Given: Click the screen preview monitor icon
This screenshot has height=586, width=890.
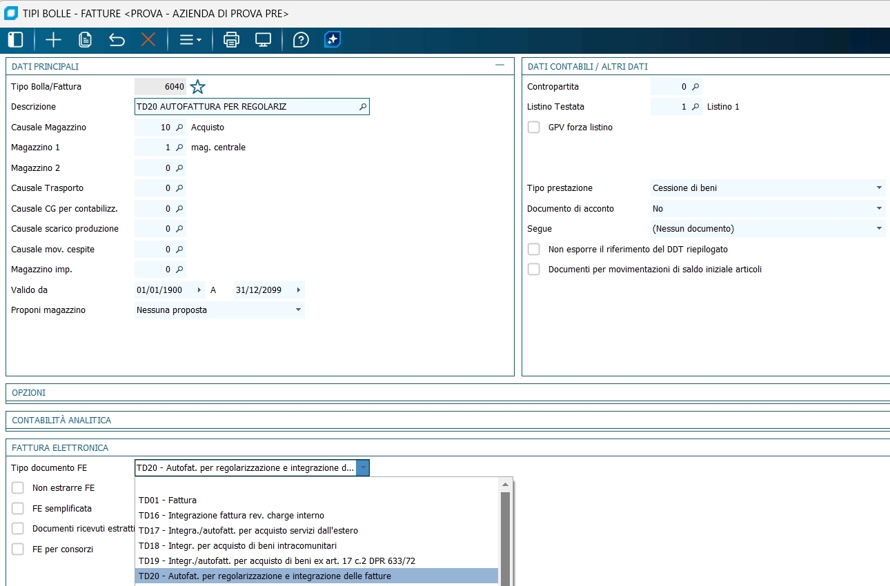Looking at the screenshot, I should (263, 40).
